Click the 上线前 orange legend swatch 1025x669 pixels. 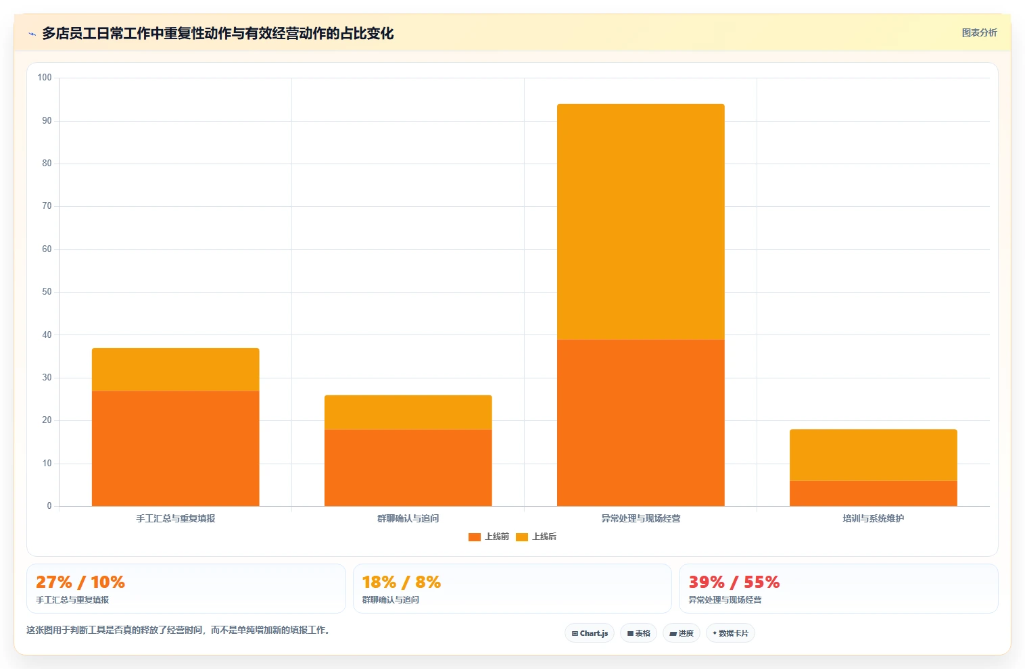[x=474, y=537]
